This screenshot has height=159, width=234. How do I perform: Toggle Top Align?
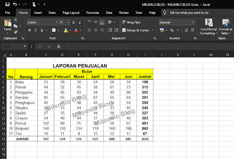(90, 22)
